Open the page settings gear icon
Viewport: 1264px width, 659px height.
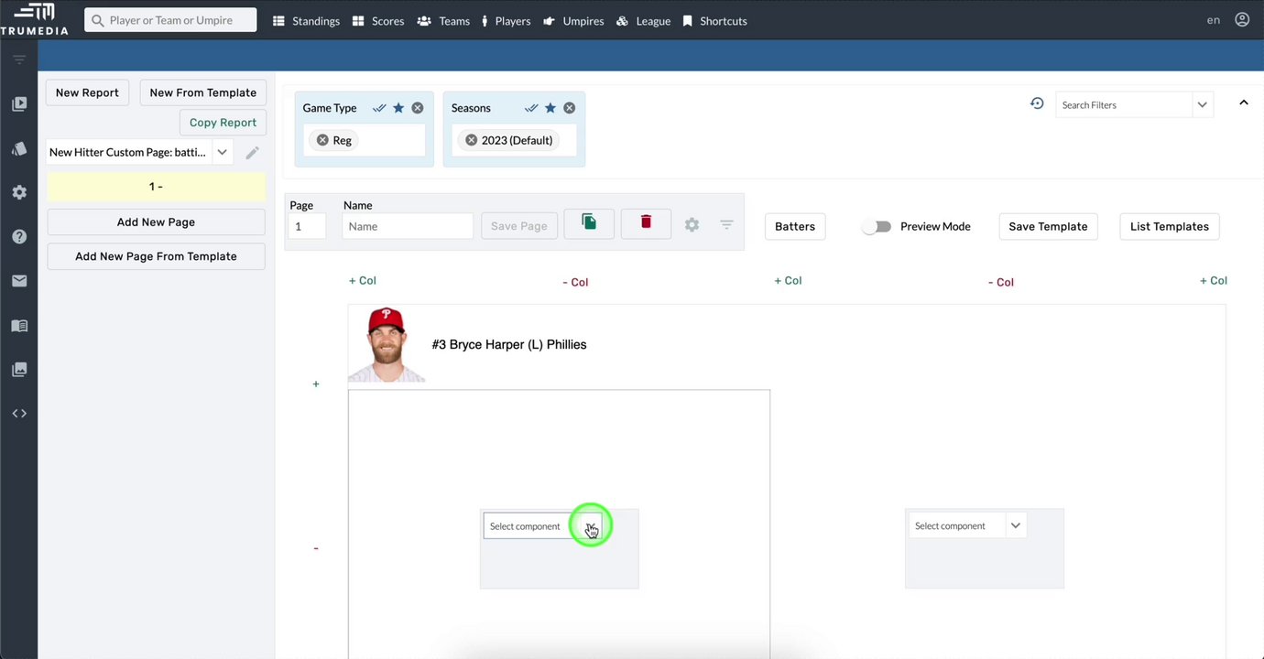click(692, 225)
